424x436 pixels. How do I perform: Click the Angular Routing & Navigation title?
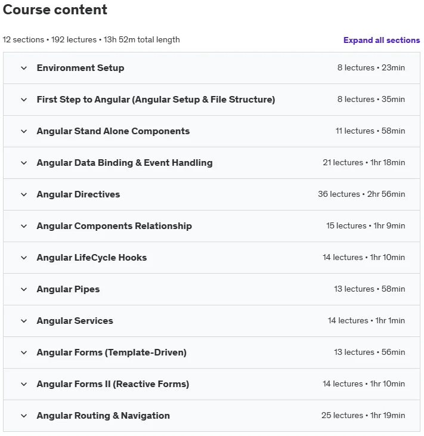coord(103,416)
